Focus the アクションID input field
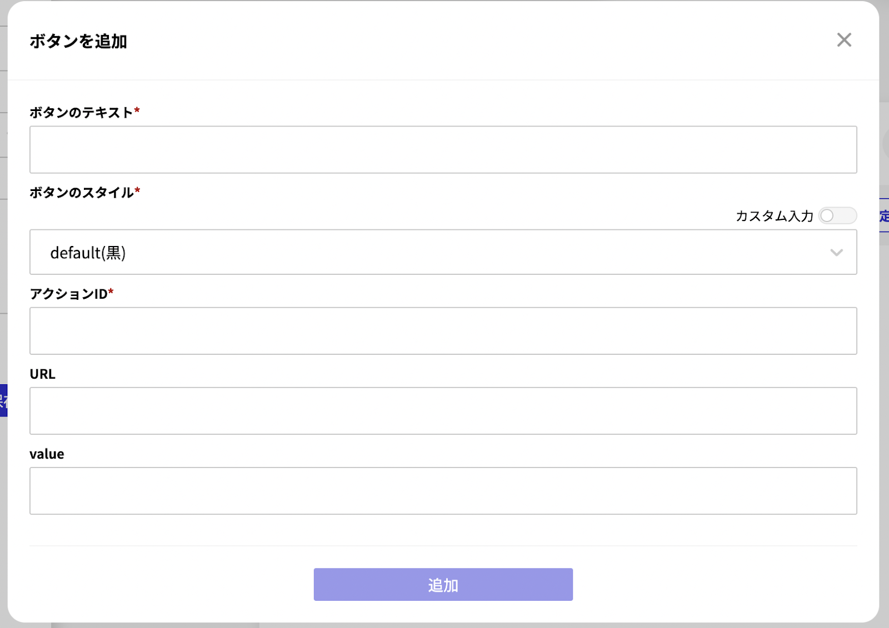 tap(443, 331)
